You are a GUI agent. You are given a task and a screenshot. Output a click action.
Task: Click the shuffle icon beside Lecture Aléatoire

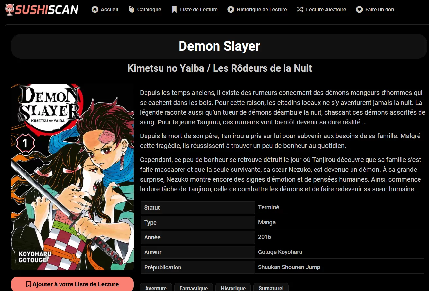pos(300,10)
